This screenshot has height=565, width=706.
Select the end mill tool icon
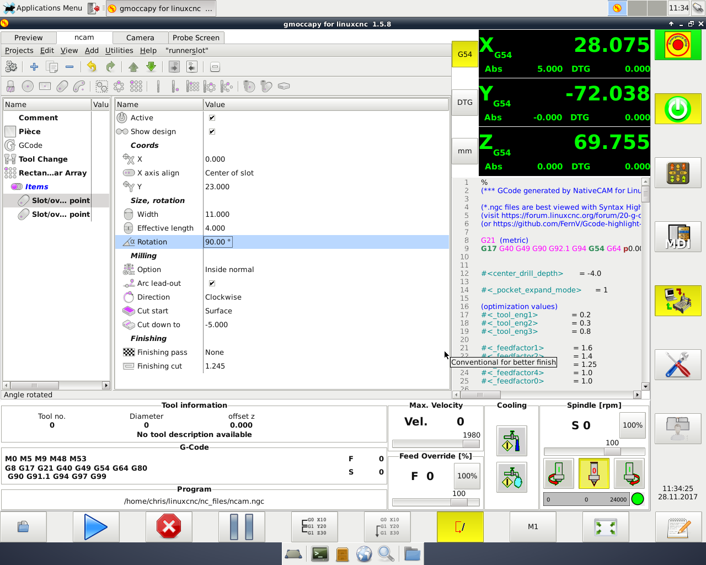pyautogui.click(x=10, y=86)
